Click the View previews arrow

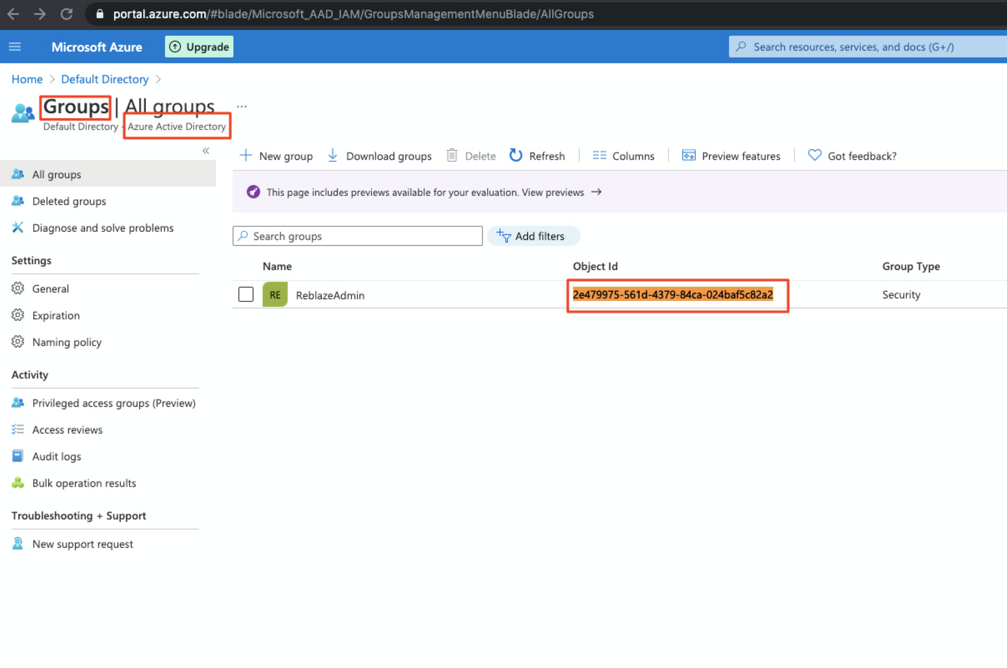596,192
